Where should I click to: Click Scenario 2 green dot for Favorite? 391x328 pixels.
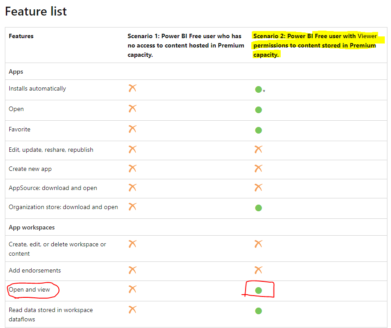(258, 130)
